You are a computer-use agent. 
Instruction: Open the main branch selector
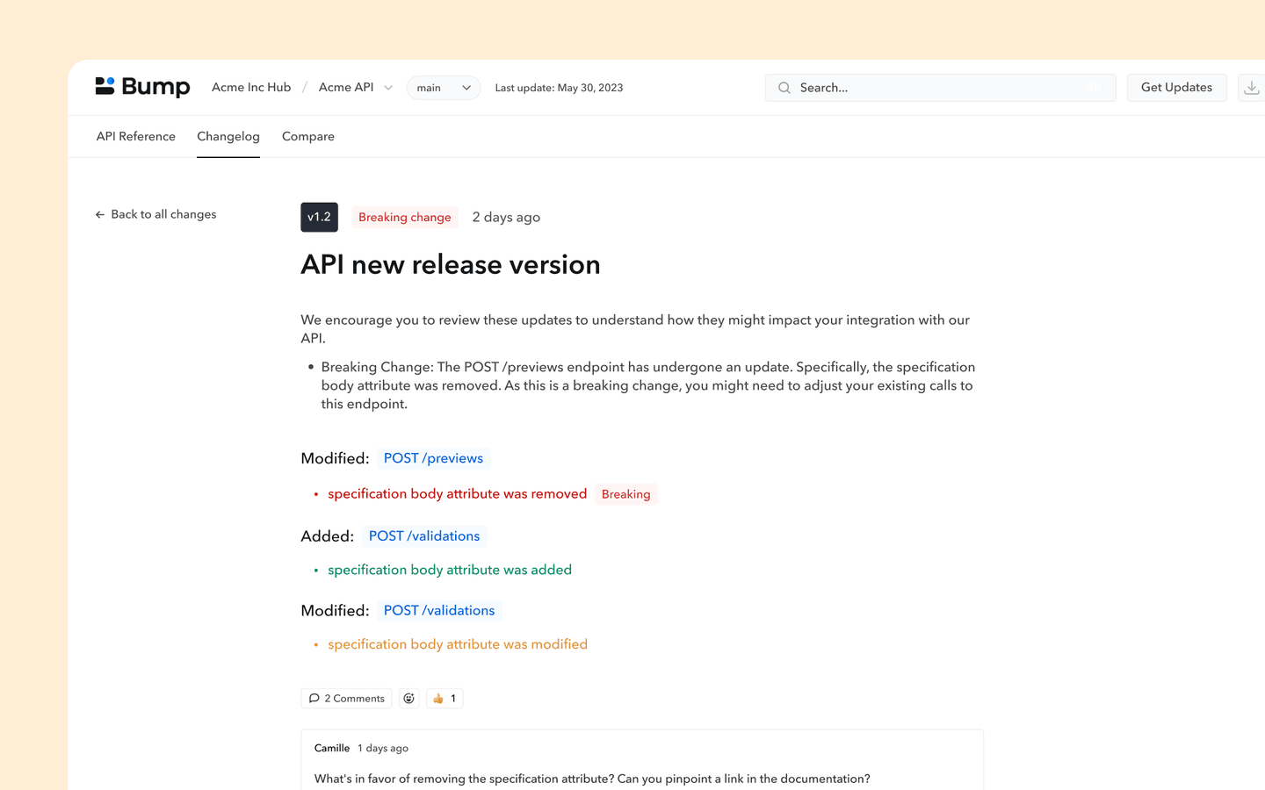point(444,88)
